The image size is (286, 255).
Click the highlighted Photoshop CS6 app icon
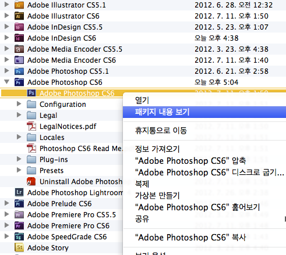coord(31,93)
